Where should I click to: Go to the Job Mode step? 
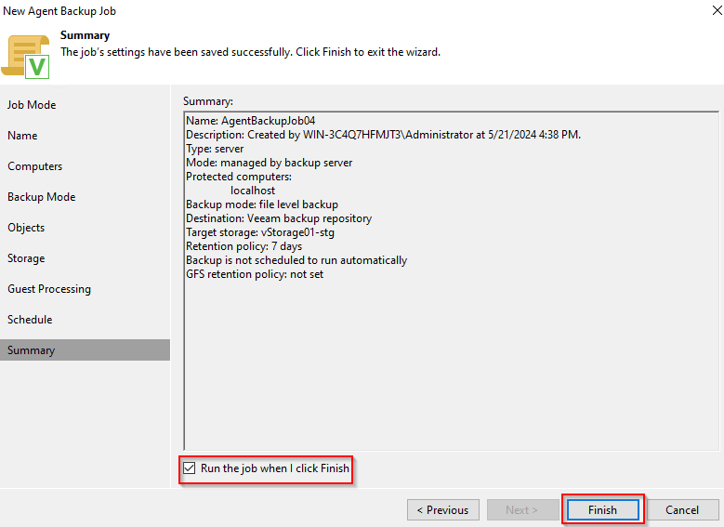(32, 105)
